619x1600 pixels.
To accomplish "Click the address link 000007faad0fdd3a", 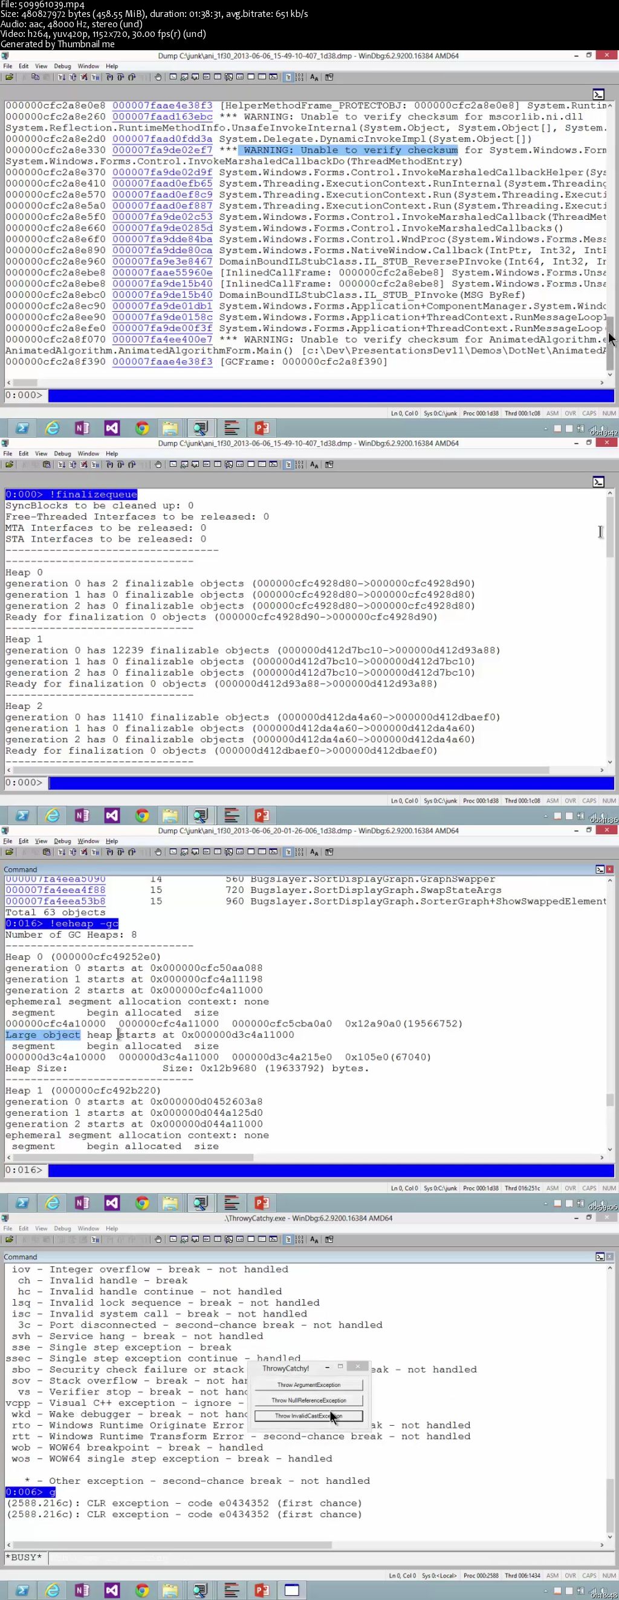I will [162, 139].
